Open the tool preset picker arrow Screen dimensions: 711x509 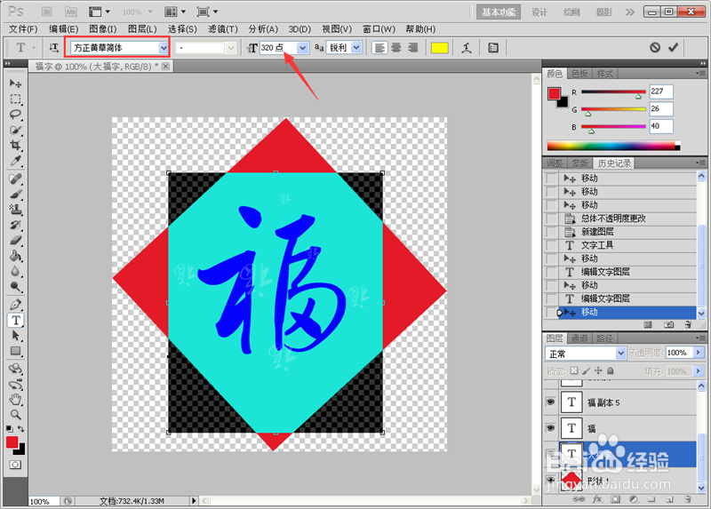34,48
